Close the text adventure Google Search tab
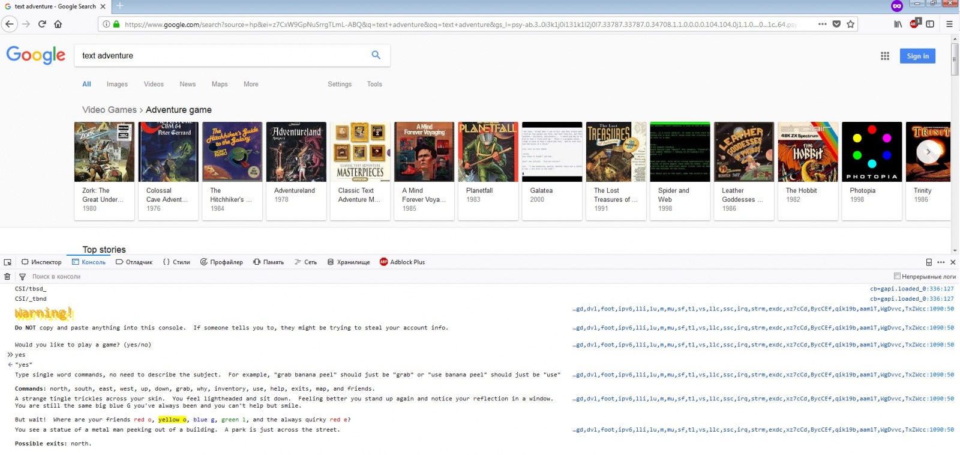960x455 pixels. (103, 7)
